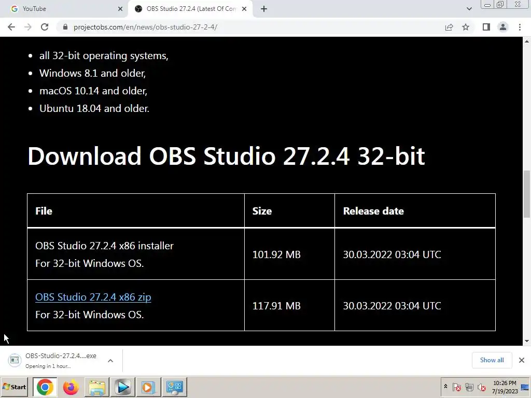Open the network tray icon

pyautogui.click(x=469, y=387)
